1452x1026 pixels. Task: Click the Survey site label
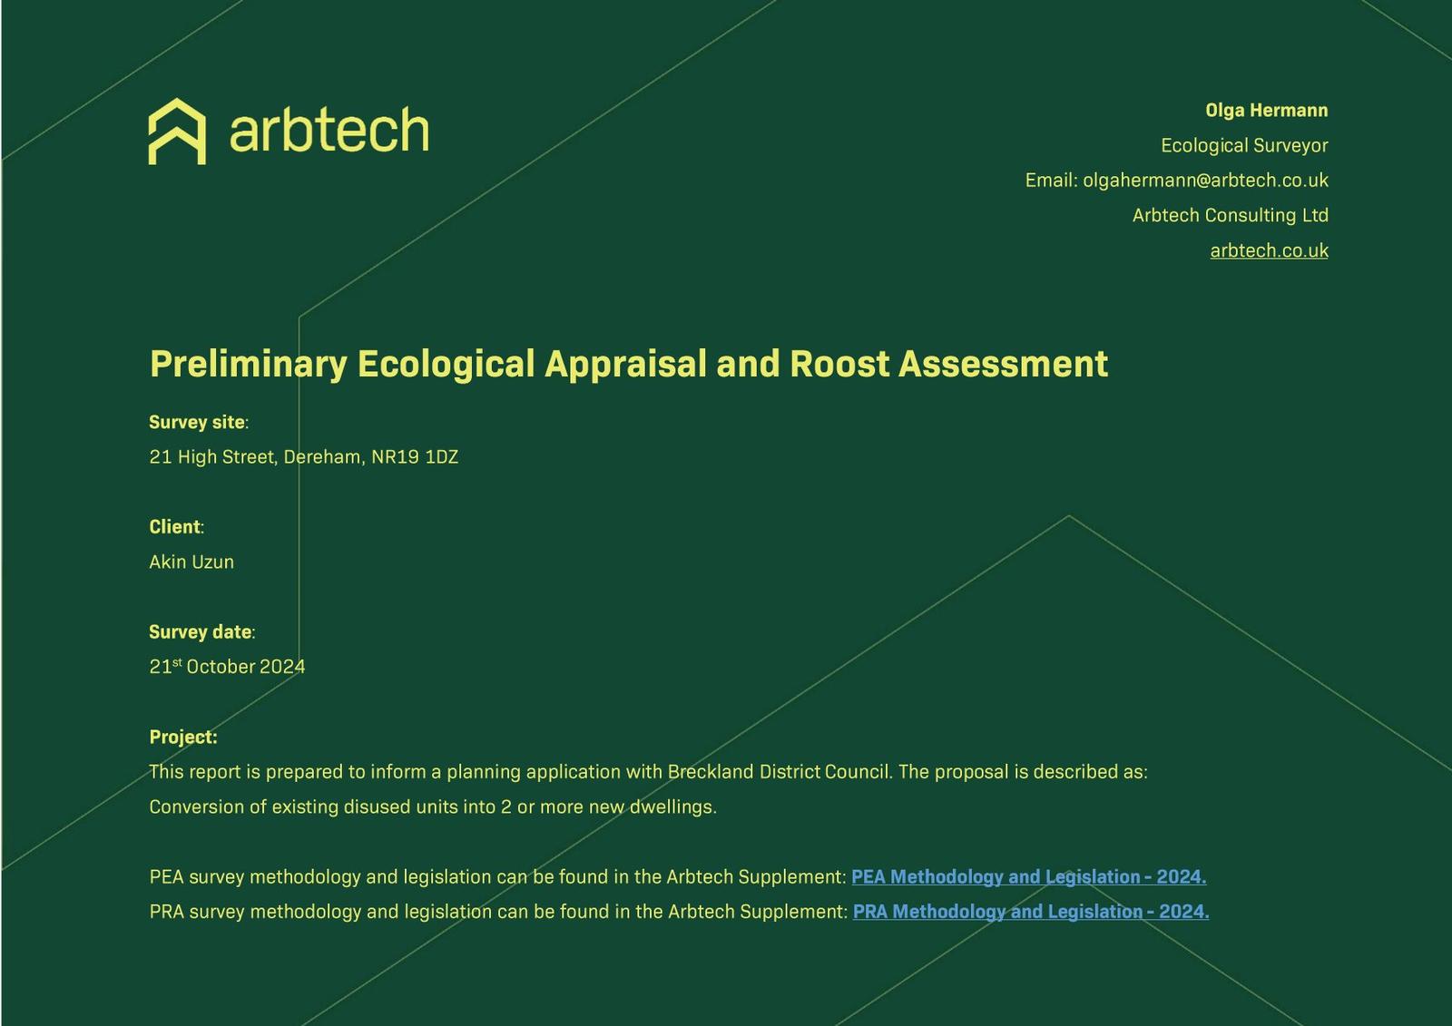click(197, 423)
